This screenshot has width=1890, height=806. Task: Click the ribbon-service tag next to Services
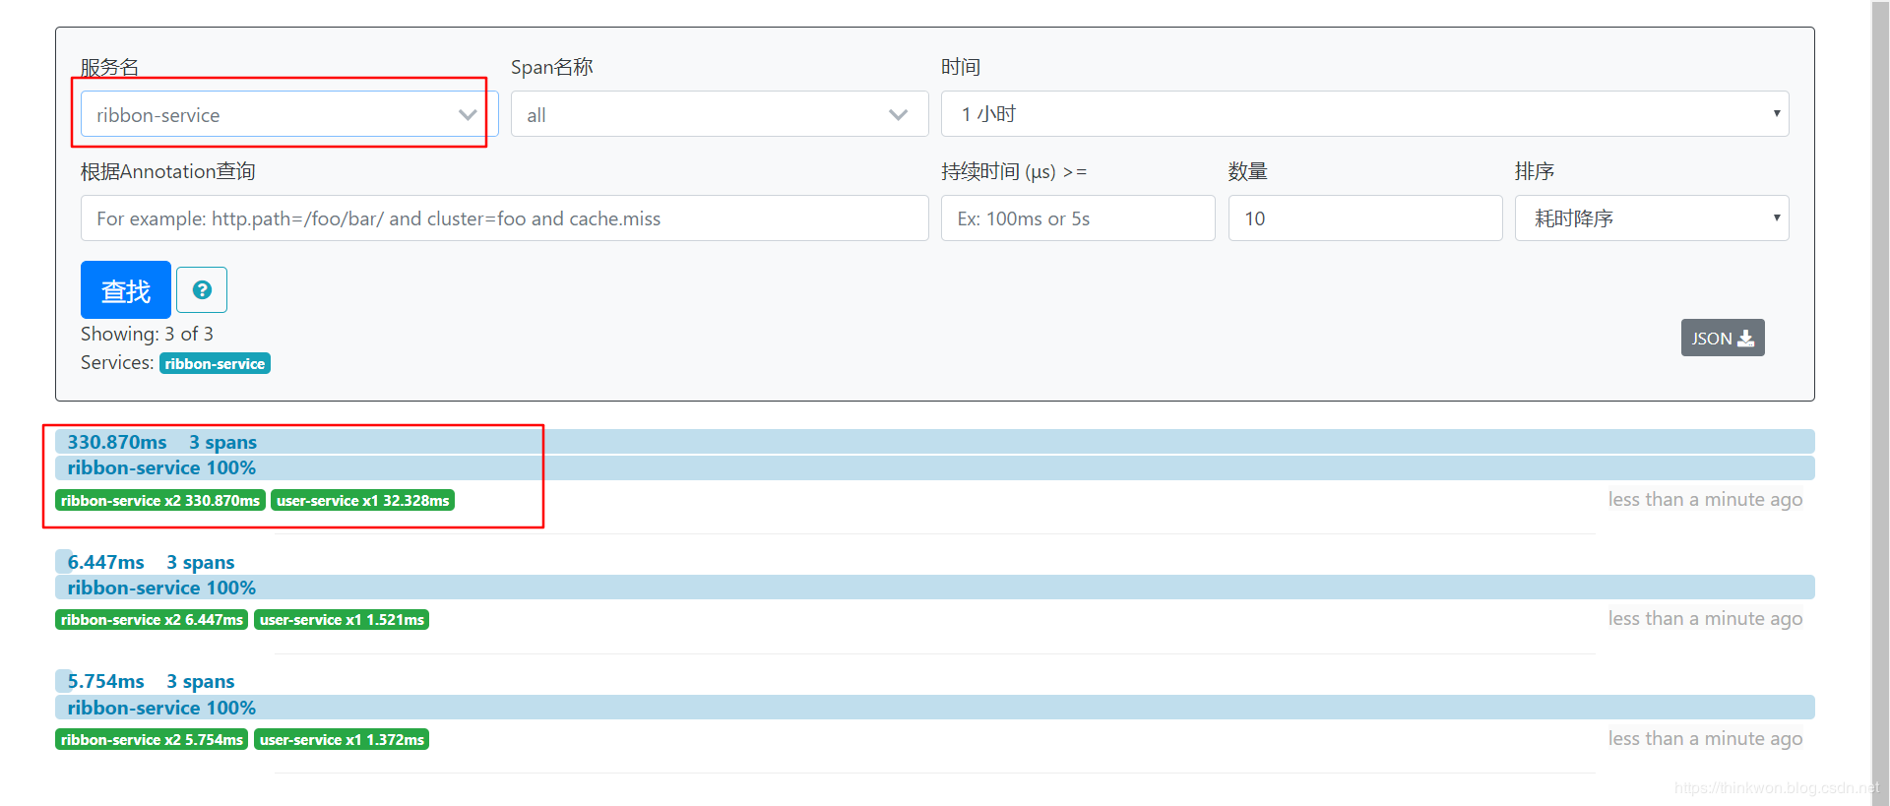pos(215,364)
